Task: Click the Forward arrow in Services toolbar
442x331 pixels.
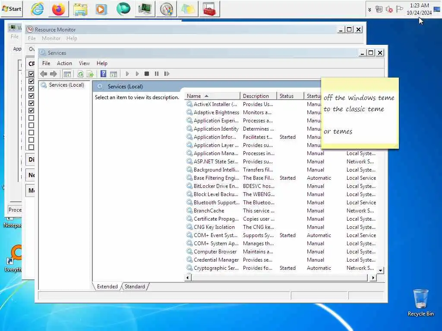Action: pos(53,74)
